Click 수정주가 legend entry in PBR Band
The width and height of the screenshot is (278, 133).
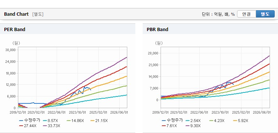click(x=172, y=121)
